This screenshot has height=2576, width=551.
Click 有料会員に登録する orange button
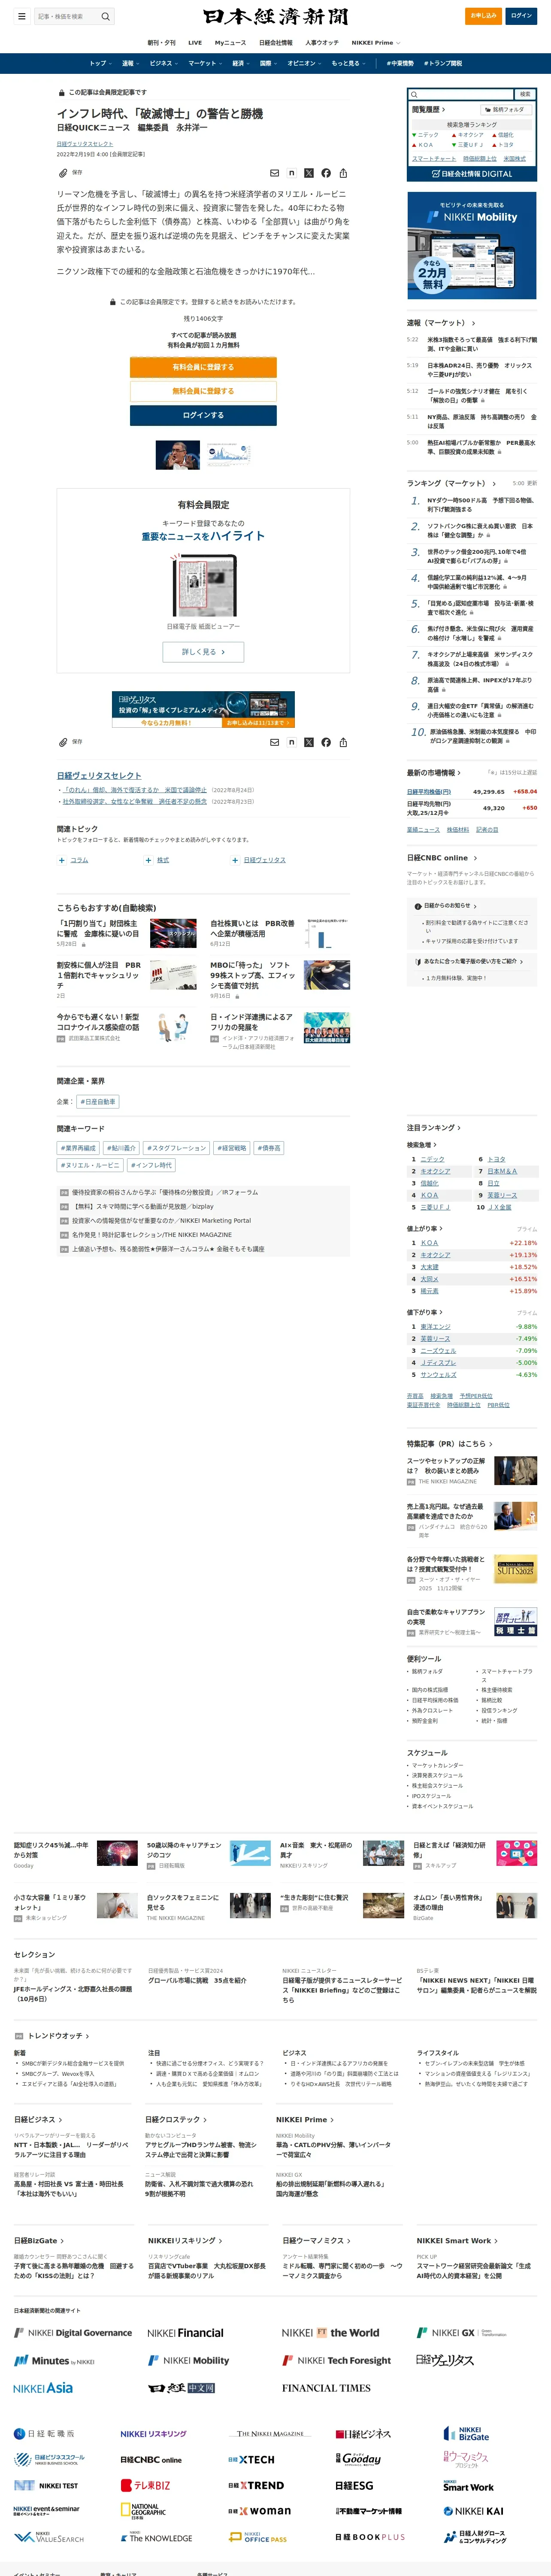point(203,367)
